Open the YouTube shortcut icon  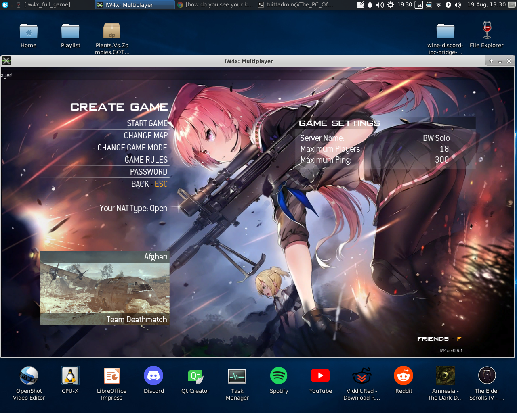coord(320,380)
